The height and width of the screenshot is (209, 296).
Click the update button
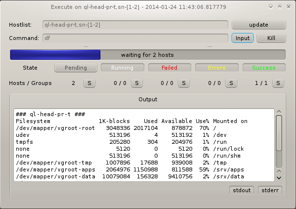click(258, 25)
